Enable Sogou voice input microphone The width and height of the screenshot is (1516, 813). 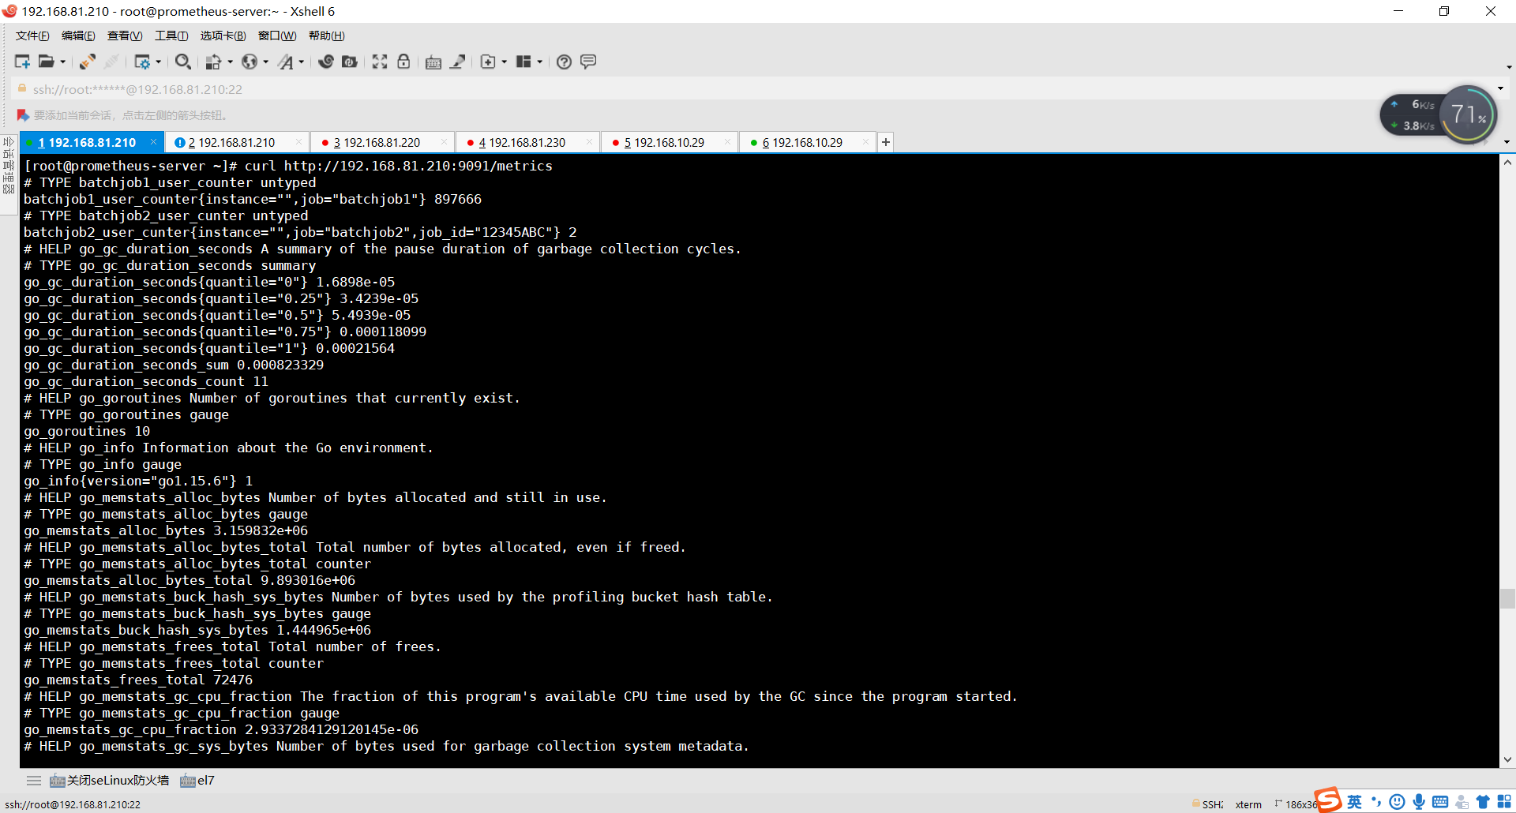[1419, 801]
